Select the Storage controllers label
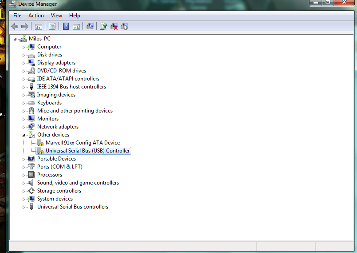This screenshot has width=357, height=253. point(59,191)
